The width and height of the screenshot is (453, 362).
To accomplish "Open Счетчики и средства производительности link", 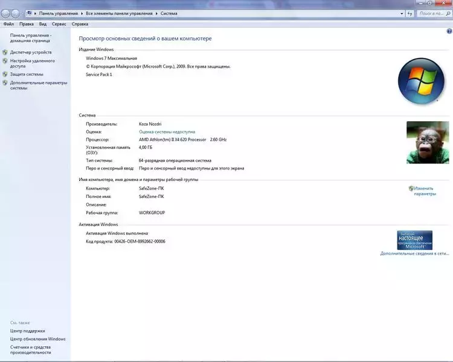I will click(x=31, y=349).
